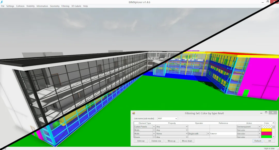Open the Geometry menu

[x=55, y=6]
